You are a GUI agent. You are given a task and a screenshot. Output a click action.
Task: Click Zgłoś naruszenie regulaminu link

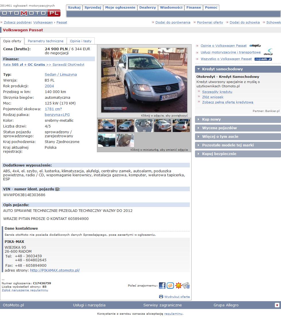coord(25,290)
